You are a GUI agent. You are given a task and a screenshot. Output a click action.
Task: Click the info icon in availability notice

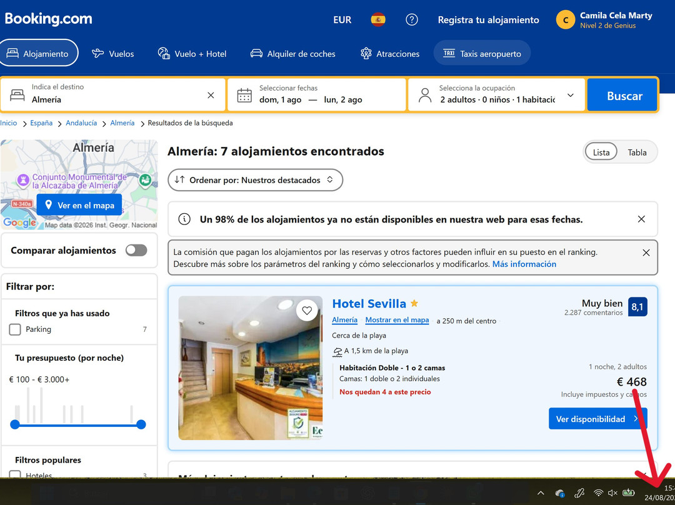click(184, 219)
